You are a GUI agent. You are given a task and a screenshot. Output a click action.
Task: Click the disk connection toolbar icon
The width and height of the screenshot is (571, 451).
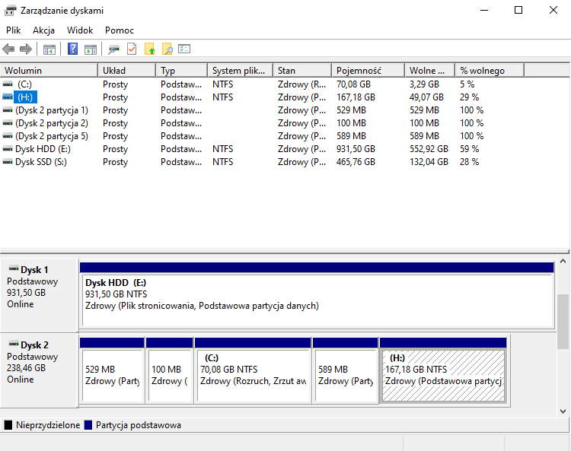click(114, 49)
